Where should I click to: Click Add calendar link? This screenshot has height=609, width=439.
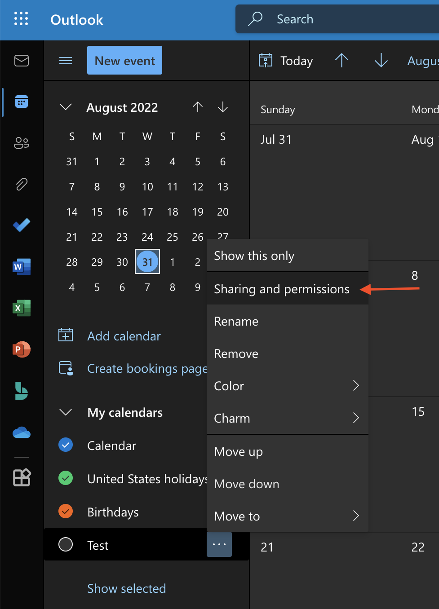pyautogui.click(x=124, y=336)
